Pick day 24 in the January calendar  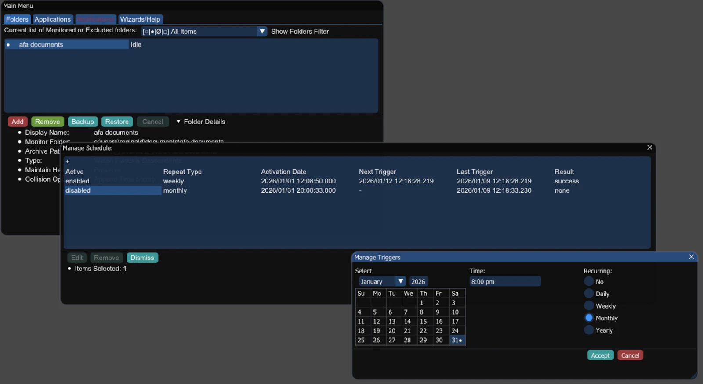[457, 331]
